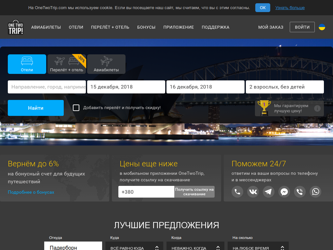Click the best price guarantee info icon
The image size is (333, 250).
[x=317, y=108]
